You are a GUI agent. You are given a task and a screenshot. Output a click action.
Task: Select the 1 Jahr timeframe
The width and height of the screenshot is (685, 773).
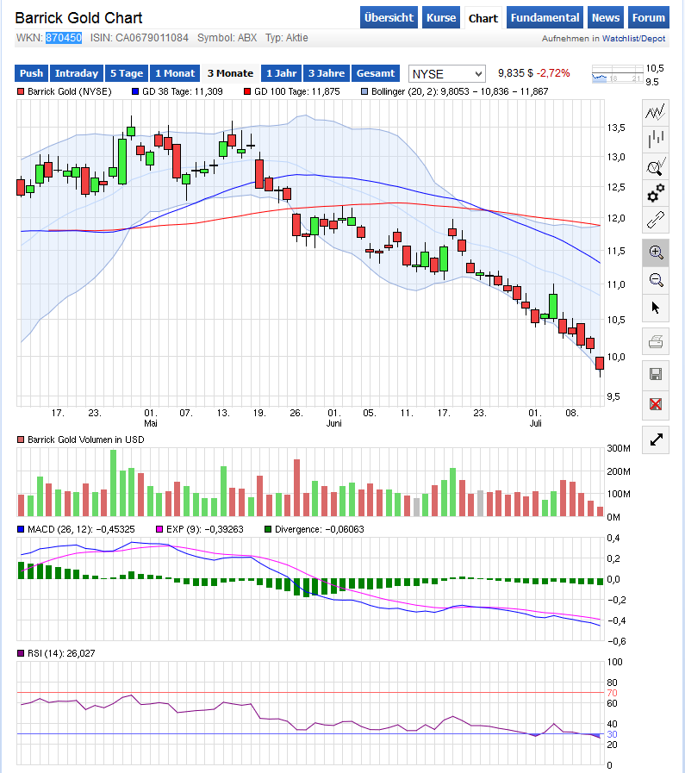(282, 73)
